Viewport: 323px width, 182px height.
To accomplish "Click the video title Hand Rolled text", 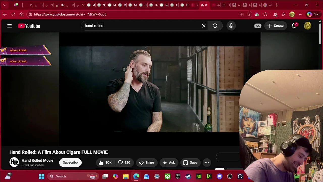I will pos(59,152).
